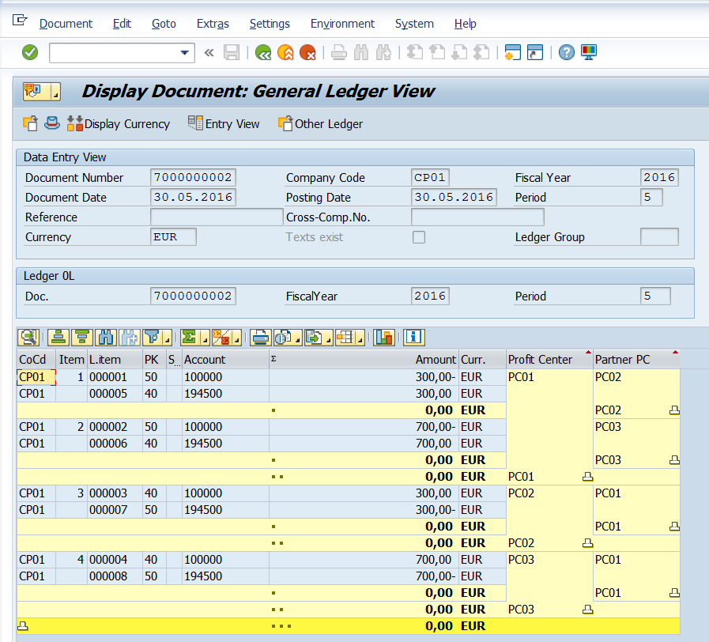Open the Edit menu
Screen dimensions: 709x642
[122, 24]
